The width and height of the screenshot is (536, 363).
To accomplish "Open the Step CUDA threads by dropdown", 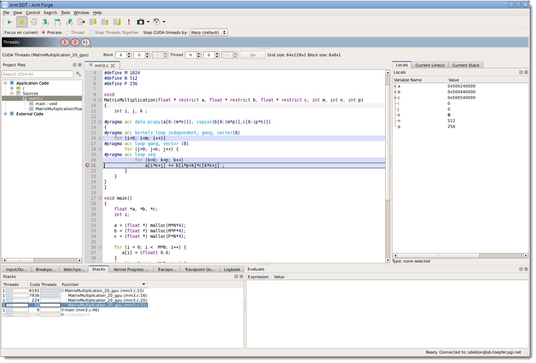I will [208, 32].
